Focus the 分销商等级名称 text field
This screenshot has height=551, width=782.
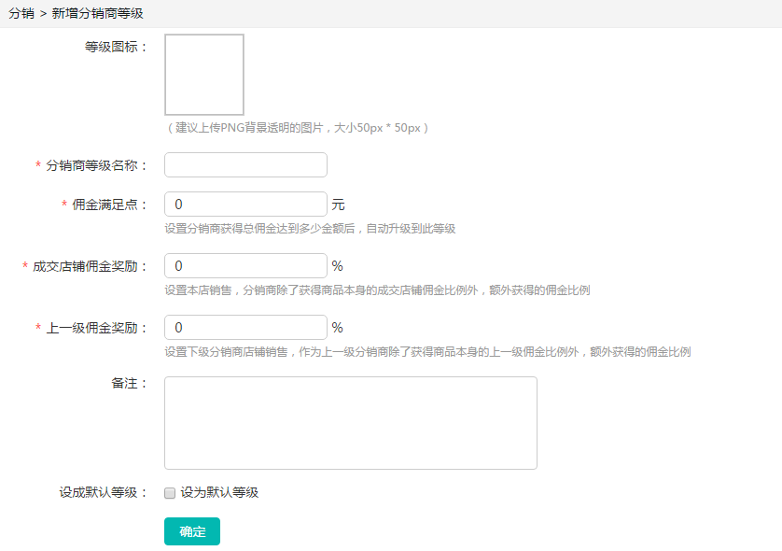pos(245,165)
